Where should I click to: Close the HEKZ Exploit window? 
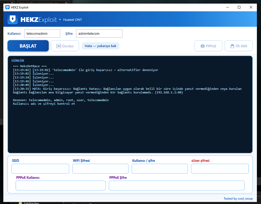(251, 7)
